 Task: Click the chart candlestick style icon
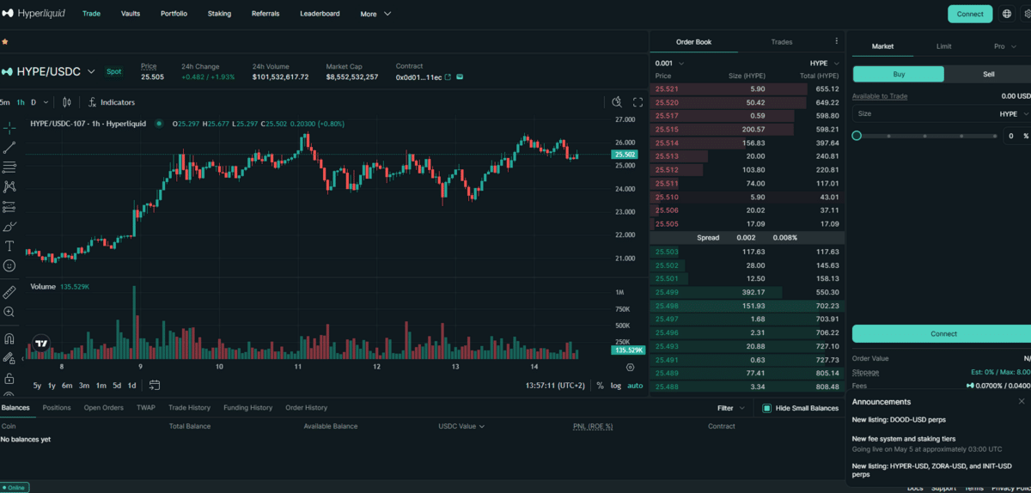pyautogui.click(x=67, y=102)
